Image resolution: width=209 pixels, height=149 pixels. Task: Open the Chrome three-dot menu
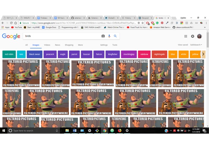coord(206,23)
